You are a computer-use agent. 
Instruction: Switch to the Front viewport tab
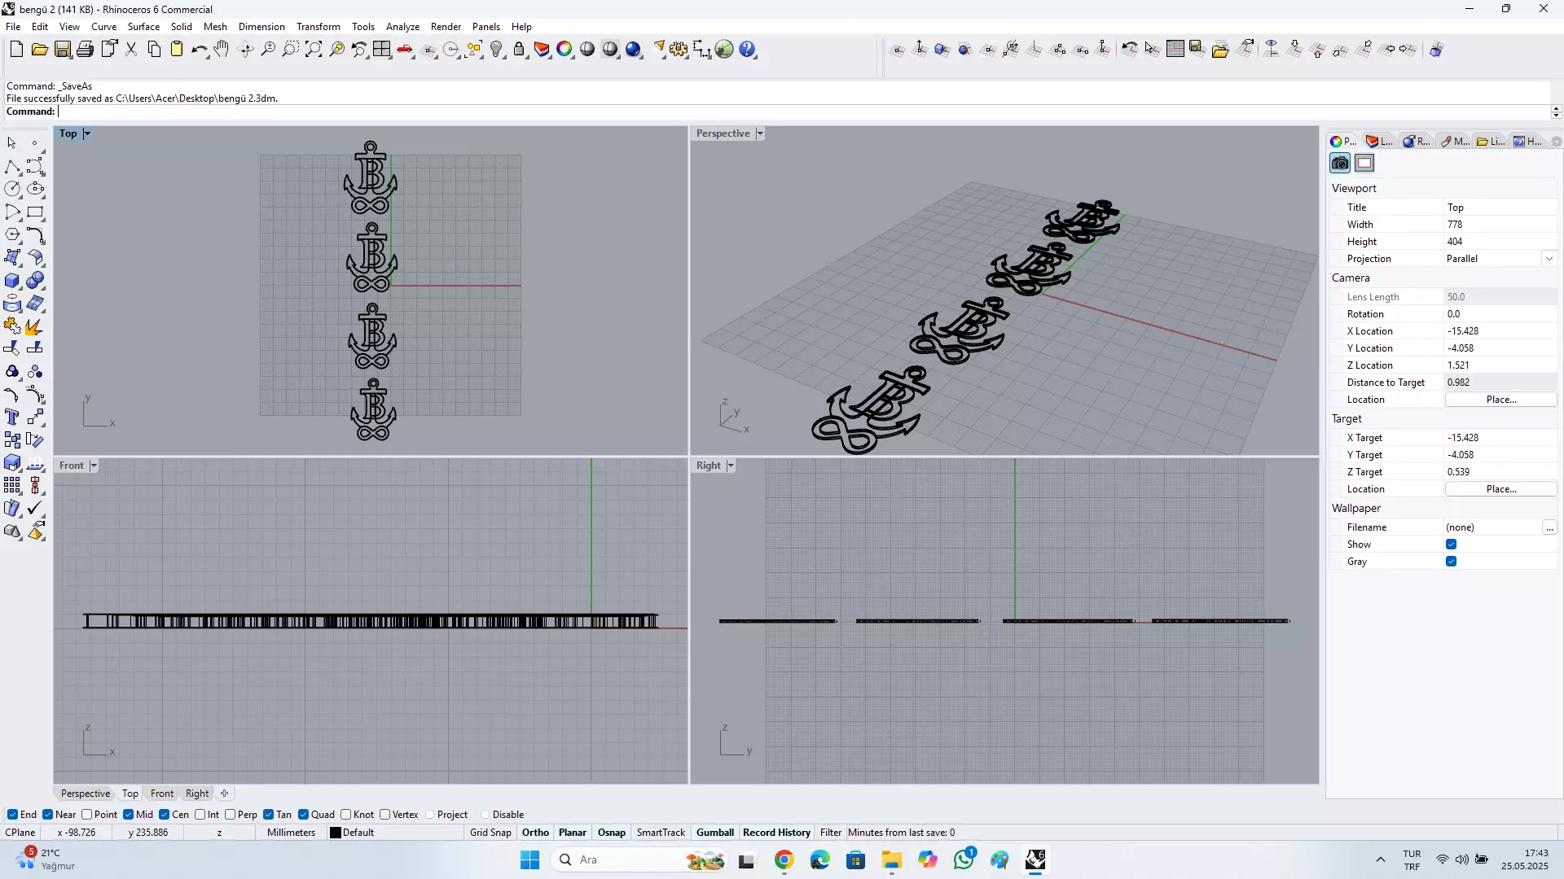tap(161, 794)
